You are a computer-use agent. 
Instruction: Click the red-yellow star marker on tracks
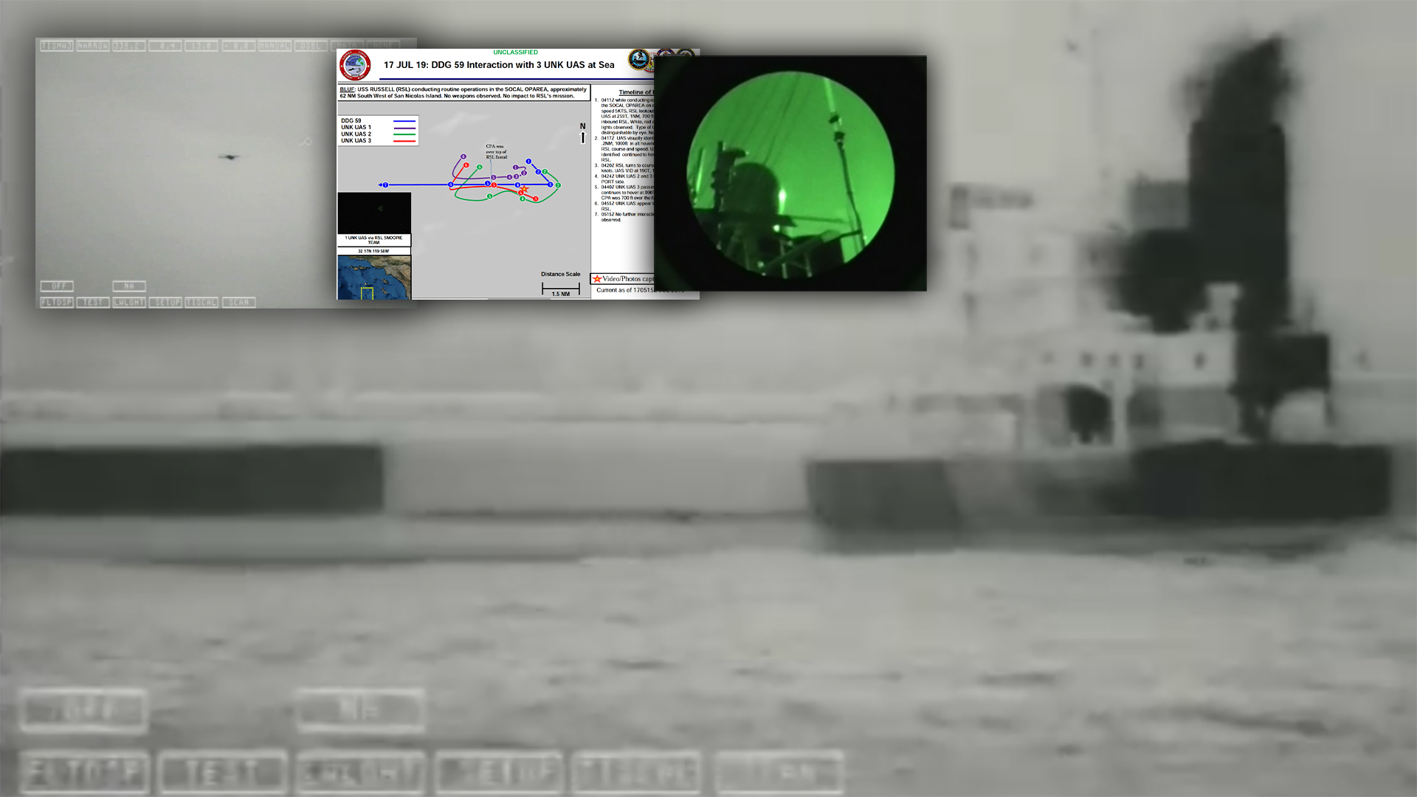click(525, 190)
